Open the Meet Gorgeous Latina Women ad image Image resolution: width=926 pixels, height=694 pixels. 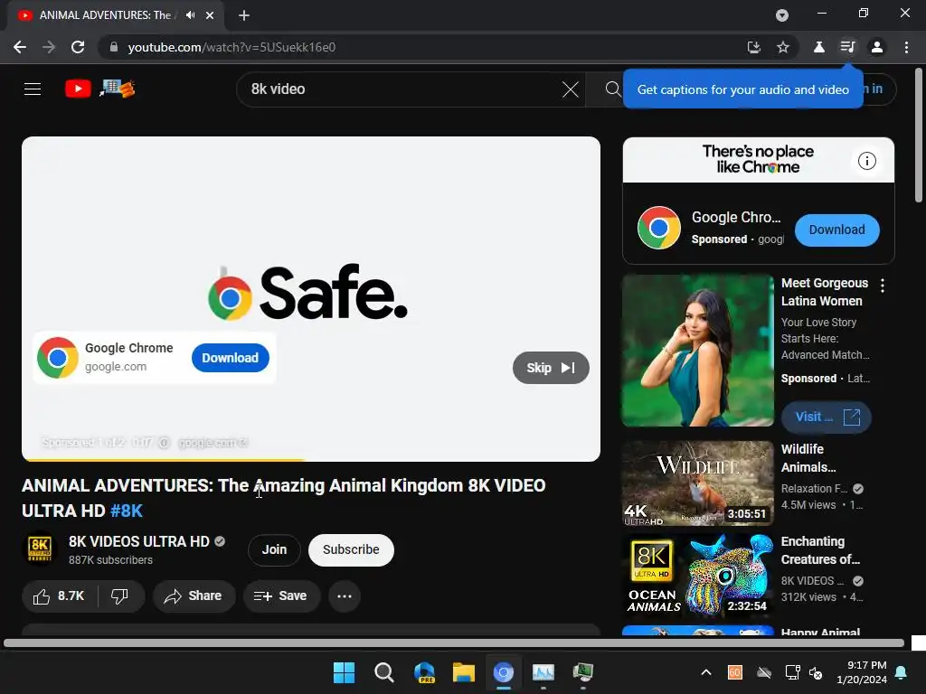pyautogui.click(x=697, y=351)
